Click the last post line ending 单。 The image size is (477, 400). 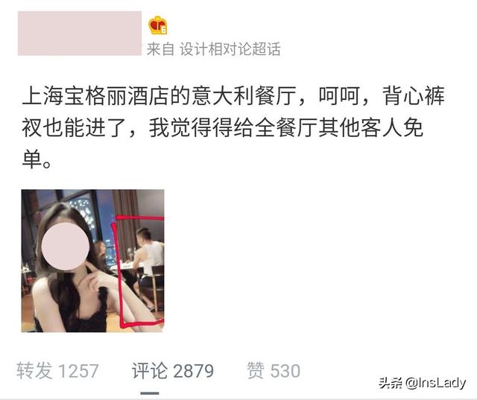pyautogui.click(x=37, y=159)
